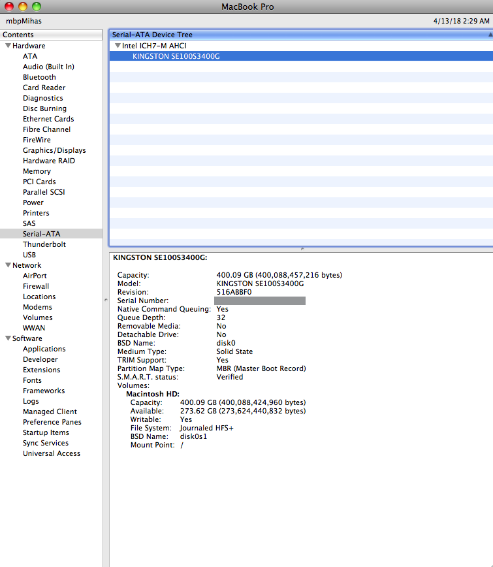This screenshot has width=493, height=567.
Task: Select Hardware RAID entry
Action: tap(49, 161)
